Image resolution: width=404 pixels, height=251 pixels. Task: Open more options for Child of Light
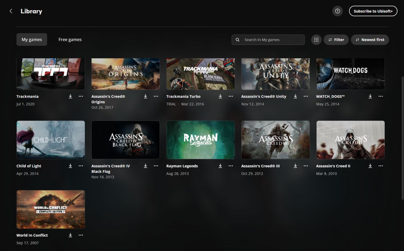click(x=81, y=166)
